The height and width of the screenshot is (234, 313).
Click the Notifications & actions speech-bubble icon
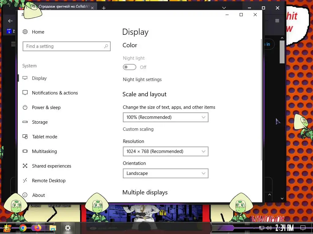coord(25,93)
